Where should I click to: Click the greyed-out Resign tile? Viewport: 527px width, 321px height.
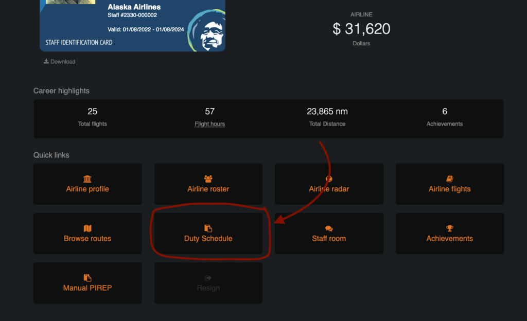[x=208, y=283]
